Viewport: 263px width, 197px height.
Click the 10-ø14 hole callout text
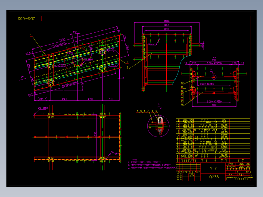152,44
